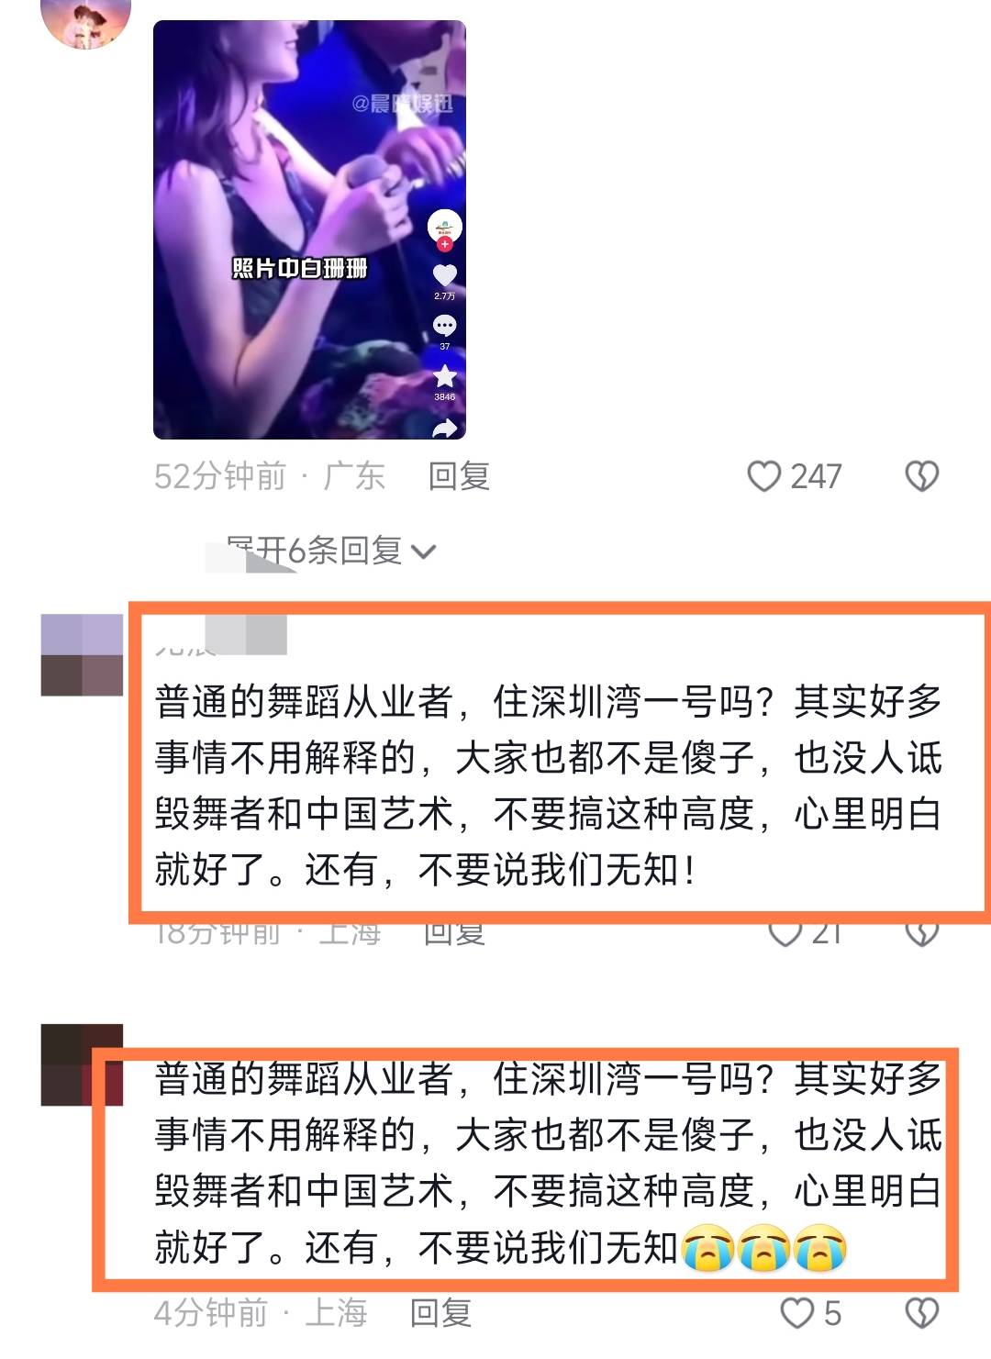Like the comment with 247 likes
Viewport: 991px width, 1359px height.
click(x=764, y=476)
